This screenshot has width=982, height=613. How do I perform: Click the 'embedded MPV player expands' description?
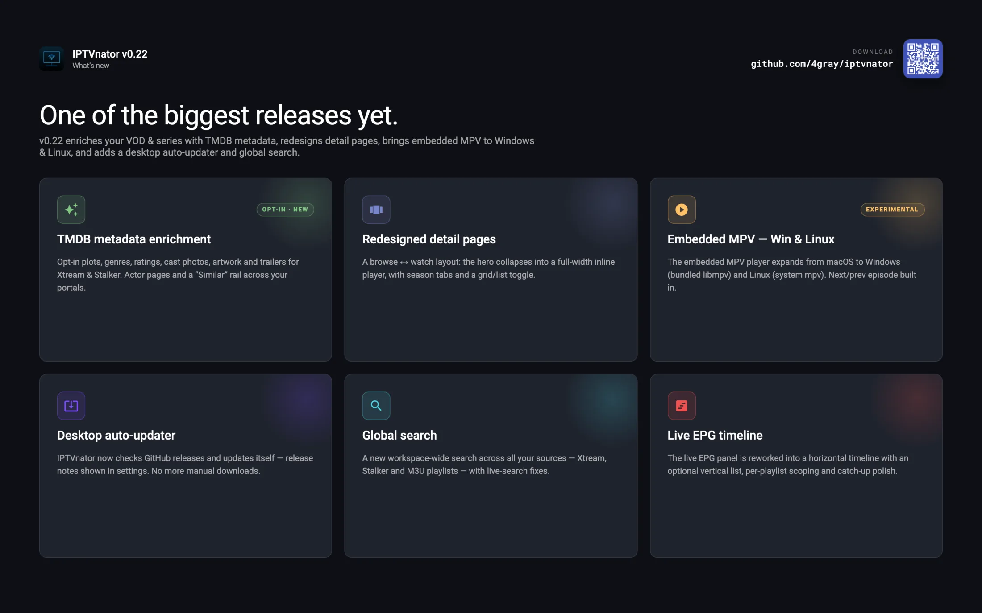(x=792, y=275)
